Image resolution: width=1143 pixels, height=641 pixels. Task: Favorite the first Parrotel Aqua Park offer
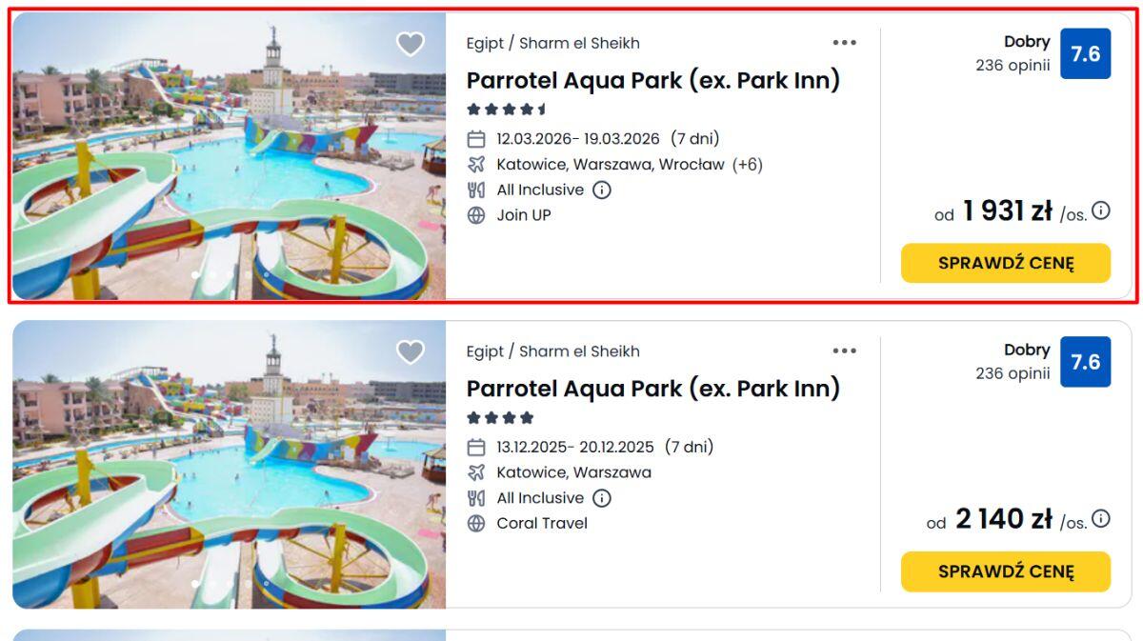click(x=410, y=44)
